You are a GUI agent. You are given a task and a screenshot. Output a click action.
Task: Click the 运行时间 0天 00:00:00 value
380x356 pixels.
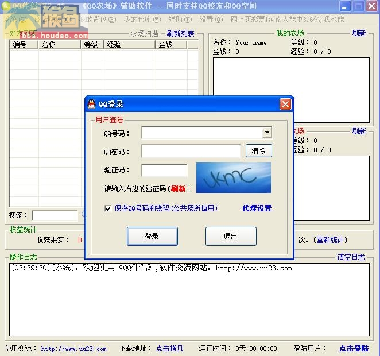pyautogui.click(x=256, y=349)
